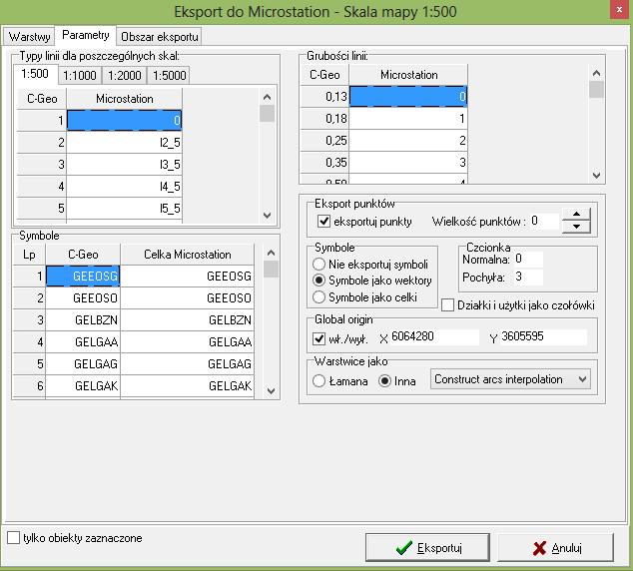Click the Global origin Y field
Screen dimensions: 633x571
(x=543, y=336)
